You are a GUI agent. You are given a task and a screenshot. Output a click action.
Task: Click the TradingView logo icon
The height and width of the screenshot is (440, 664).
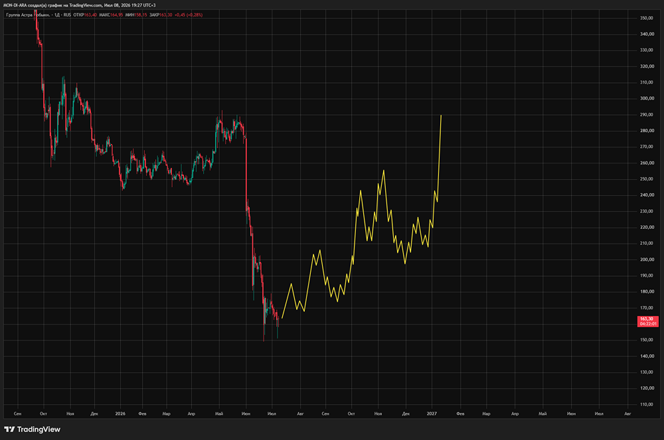click(9, 429)
